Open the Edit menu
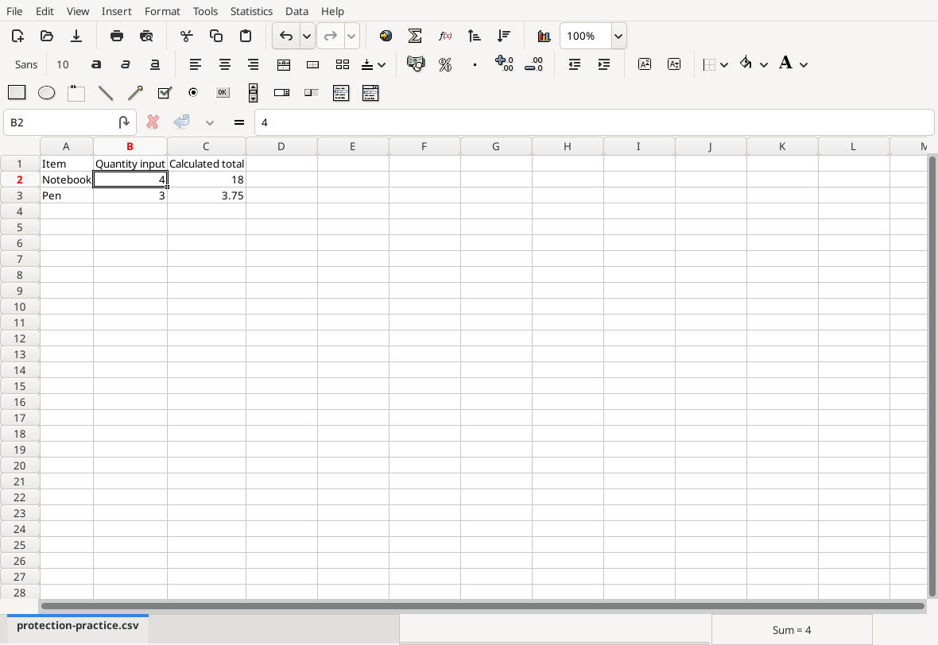This screenshot has height=645, width=938. (45, 11)
